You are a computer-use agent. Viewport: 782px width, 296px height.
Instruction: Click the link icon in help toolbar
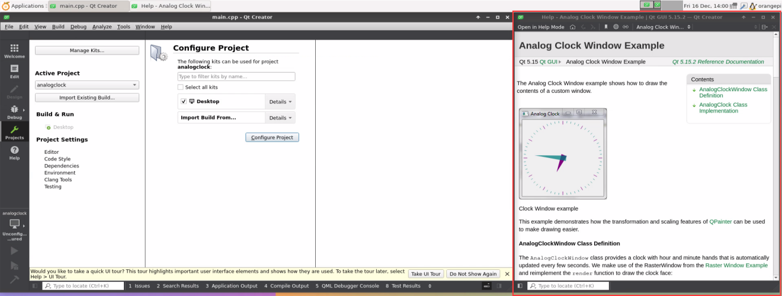pyautogui.click(x=626, y=27)
